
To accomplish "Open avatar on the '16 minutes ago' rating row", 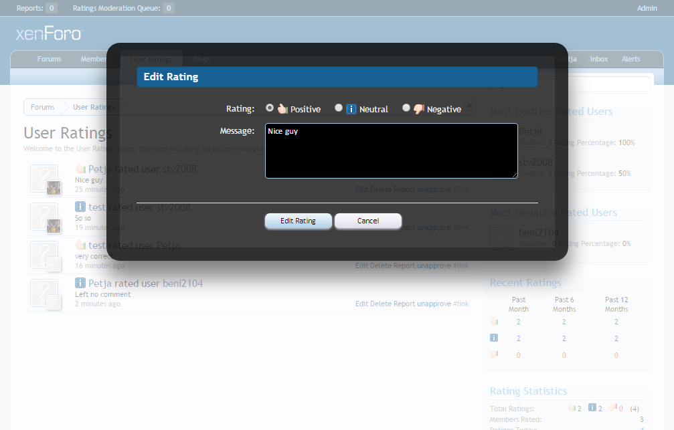I will tap(44, 255).
